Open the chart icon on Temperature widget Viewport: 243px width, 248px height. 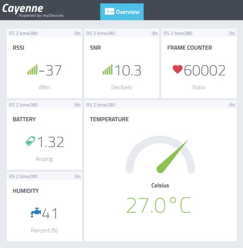point(232,104)
